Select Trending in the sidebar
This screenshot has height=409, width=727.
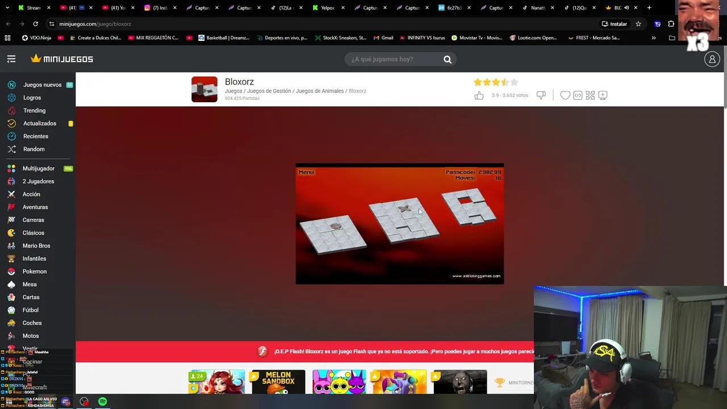(x=34, y=111)
